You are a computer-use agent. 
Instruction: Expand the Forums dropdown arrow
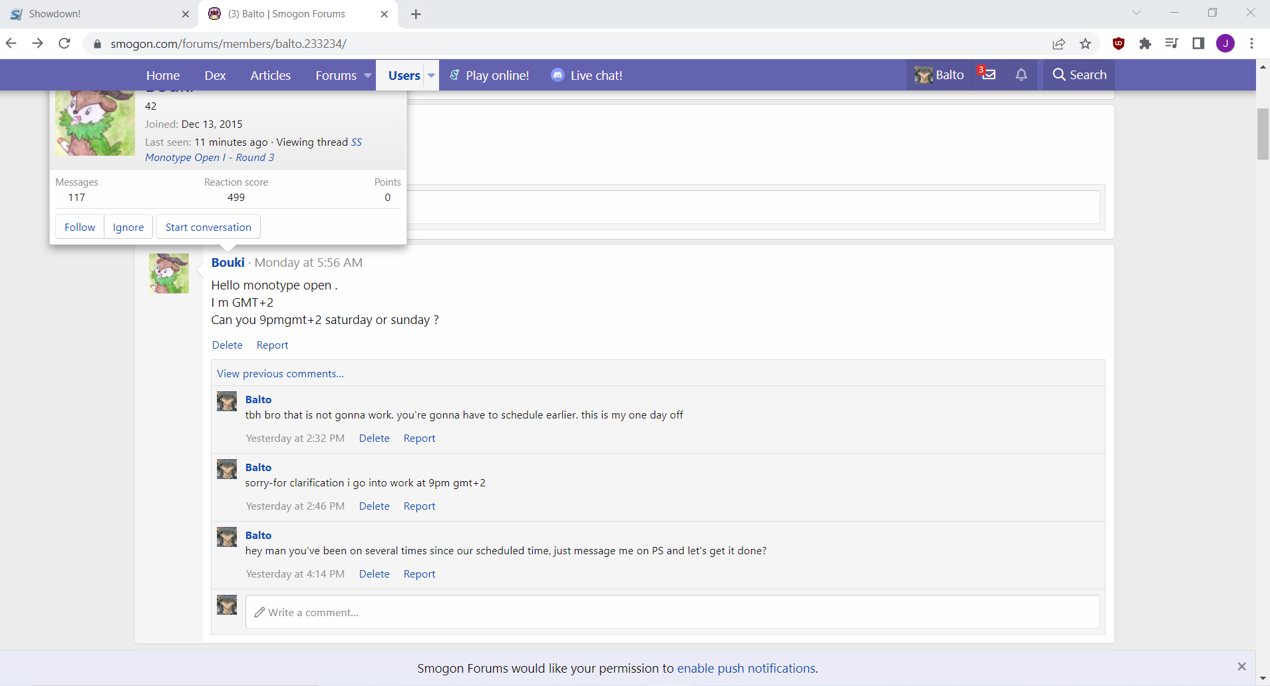(x=368, y=76)
